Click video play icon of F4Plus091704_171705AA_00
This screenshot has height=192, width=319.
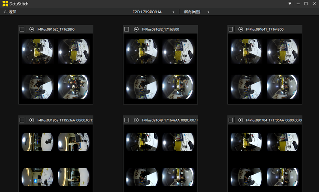241,120
